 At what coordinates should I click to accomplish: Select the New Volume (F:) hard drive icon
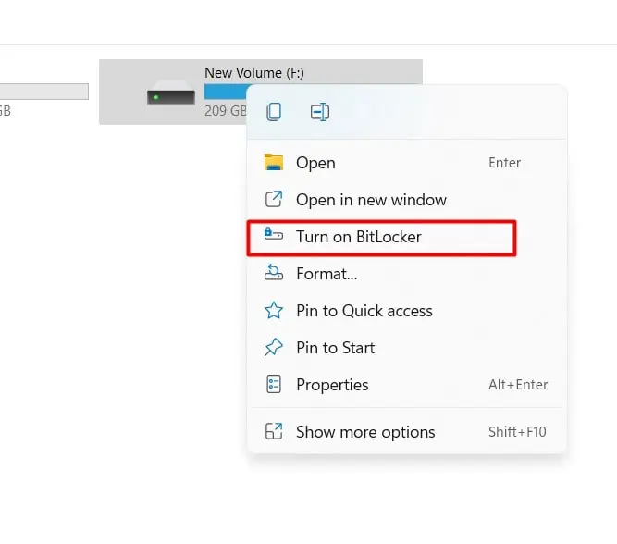(x=171, y=94)
